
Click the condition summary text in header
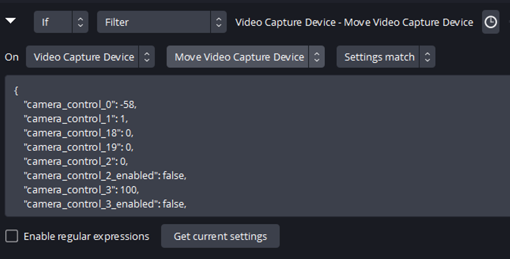[x=354, y=22]
